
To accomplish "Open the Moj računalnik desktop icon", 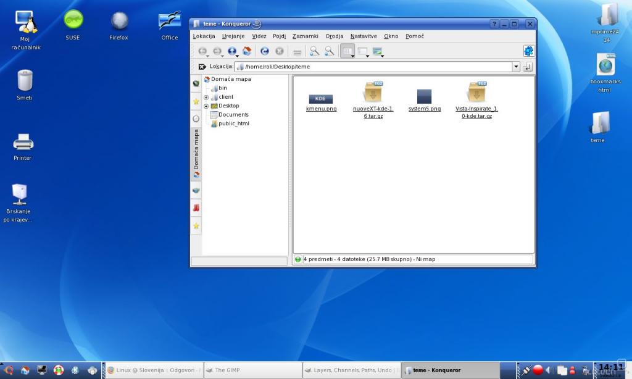I will tap(26, 31).
